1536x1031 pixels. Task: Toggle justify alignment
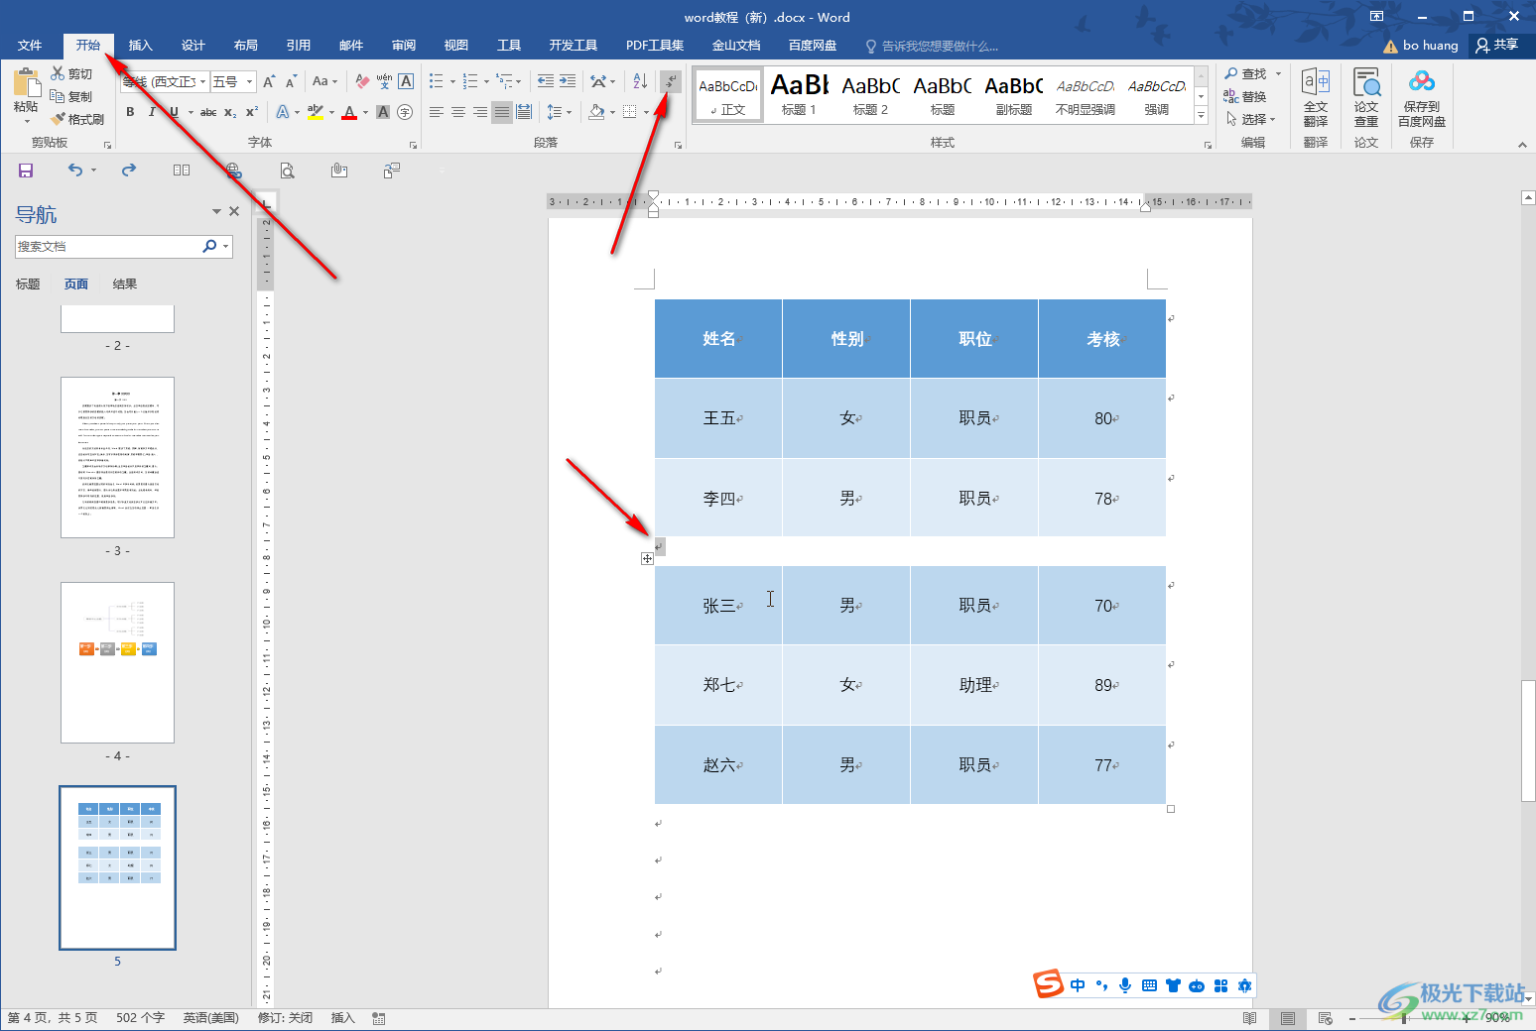pyautogui.click(x=502, y=112)
